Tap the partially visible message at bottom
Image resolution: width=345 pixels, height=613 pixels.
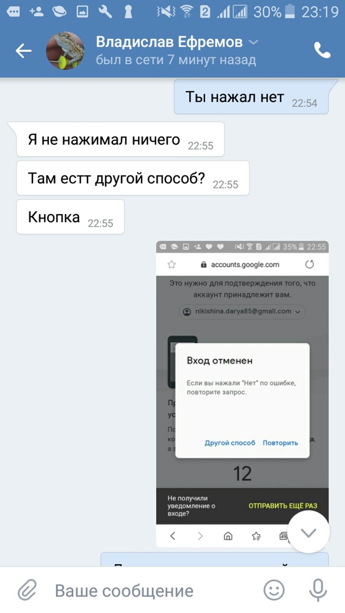(215, 560)
